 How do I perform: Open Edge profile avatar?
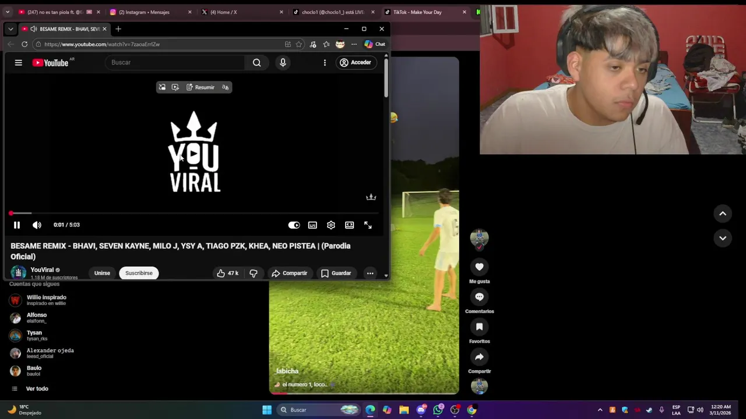pos(340,44)
